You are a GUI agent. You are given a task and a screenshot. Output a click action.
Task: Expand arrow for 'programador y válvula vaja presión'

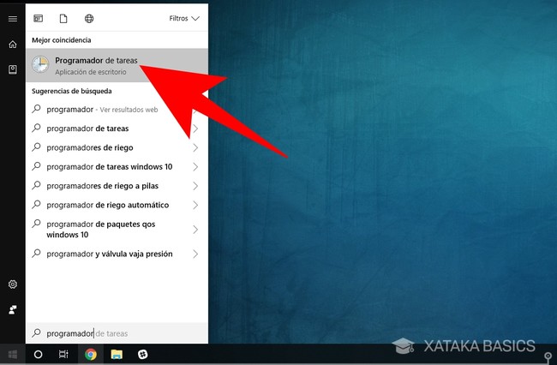point(195,254)
